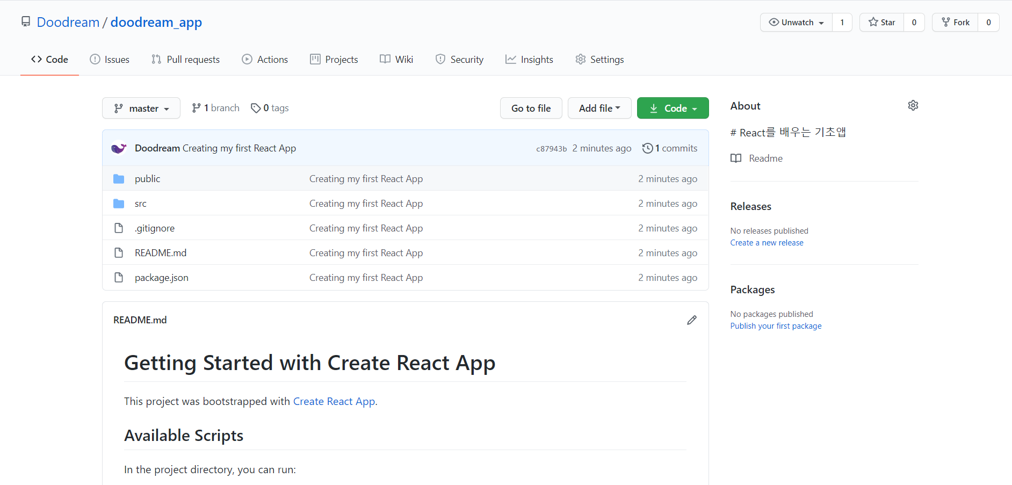This screenshot has height=485, width=1012.
Task: Click Create a new release link
Action: click(767, 243)
